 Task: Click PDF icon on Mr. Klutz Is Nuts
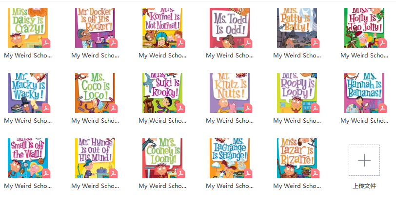[x=248, y=109]
